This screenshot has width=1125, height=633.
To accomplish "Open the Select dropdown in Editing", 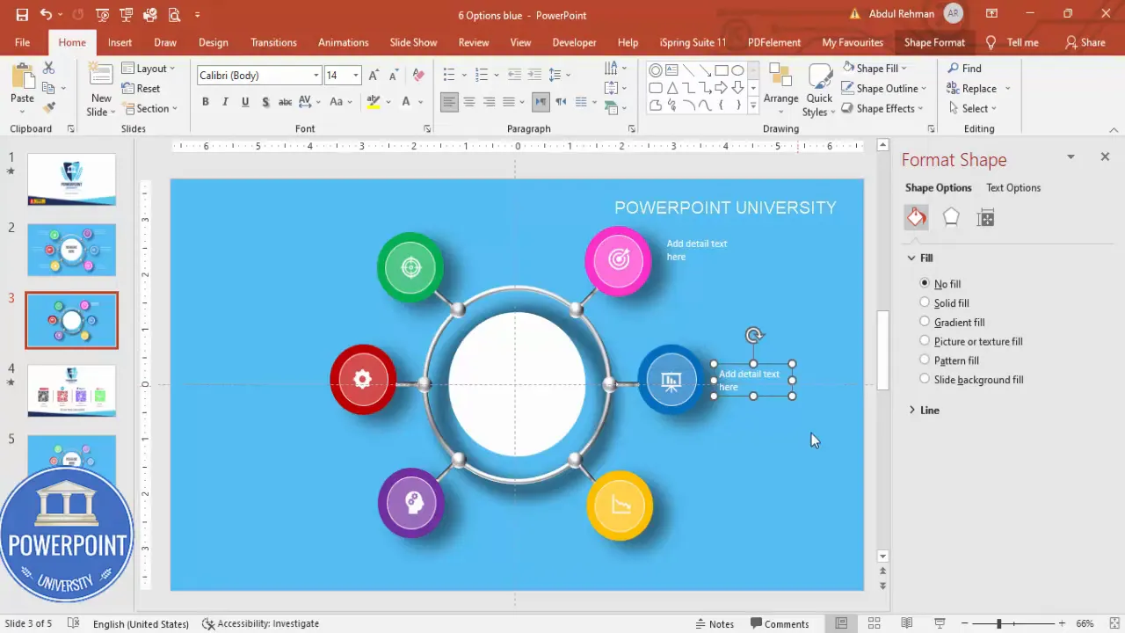I will point(972,108).
